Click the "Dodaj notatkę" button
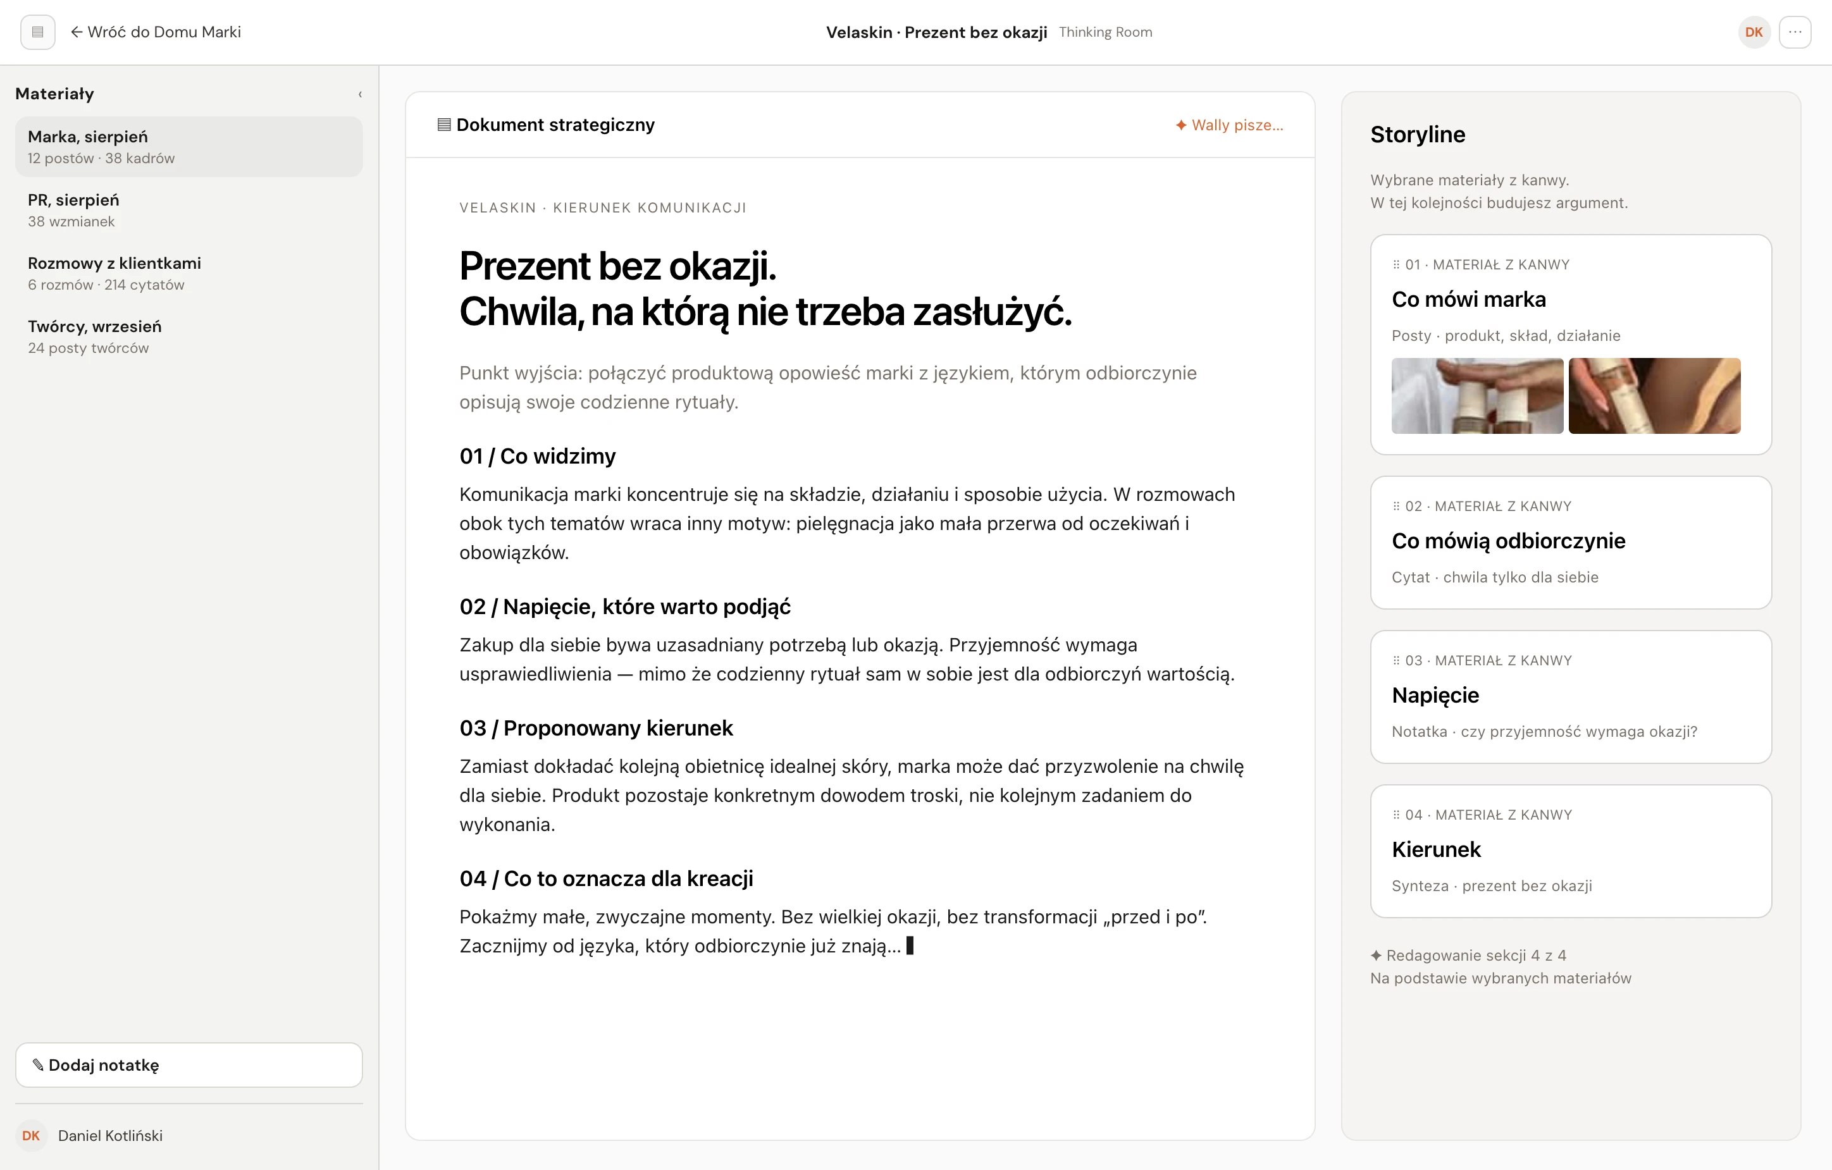 pyautogui.click(x=189, y=1064)
